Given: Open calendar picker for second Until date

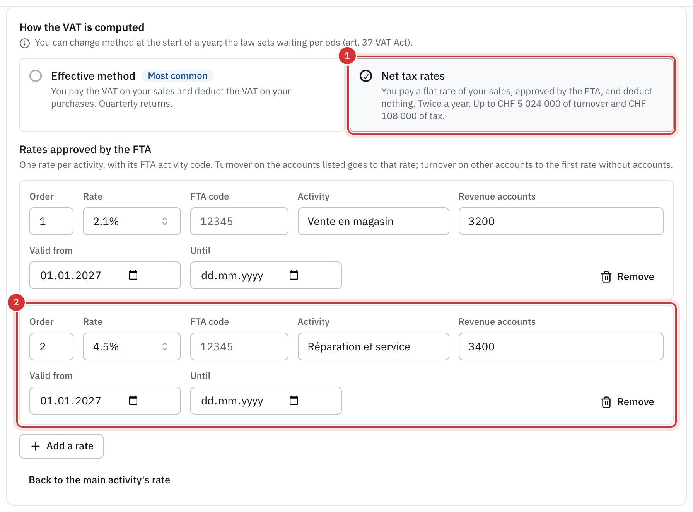Looking at the screenshot, I should (x=294, y=401).
